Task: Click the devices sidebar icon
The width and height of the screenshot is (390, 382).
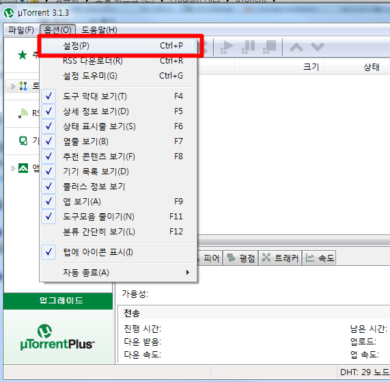Action: point(23,141)
